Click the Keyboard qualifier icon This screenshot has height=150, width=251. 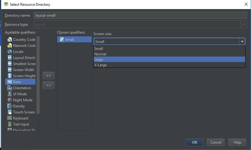(9, 118)
